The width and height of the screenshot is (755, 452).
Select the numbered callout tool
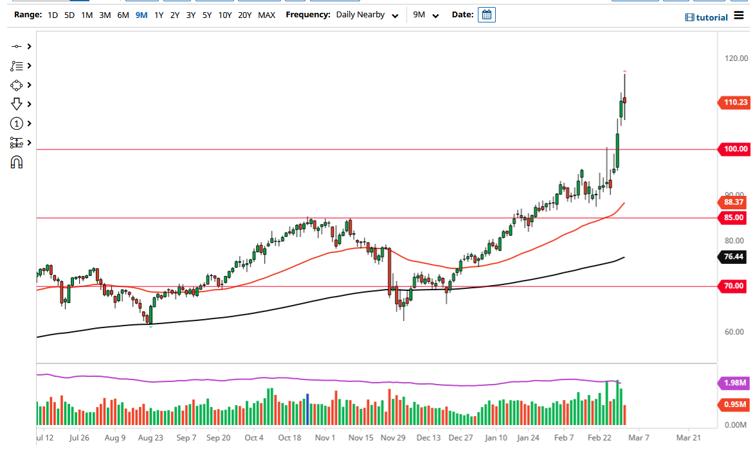tap(16, 123)
